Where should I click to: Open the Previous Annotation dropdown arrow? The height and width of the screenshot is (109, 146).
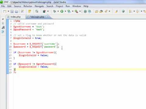click(141, 11)
